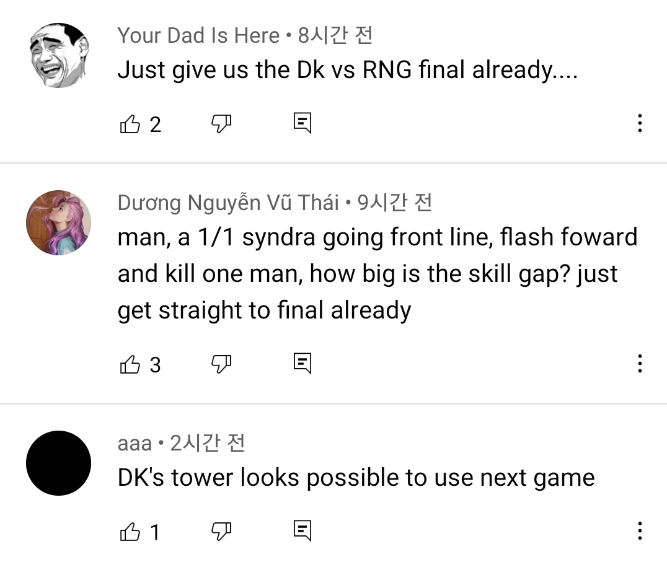667x562 pixels.
Task: Open aaa's black circle avatar
Action: [x=59, y=463]
